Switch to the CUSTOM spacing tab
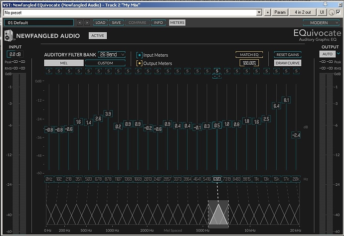 pos(105,63)
